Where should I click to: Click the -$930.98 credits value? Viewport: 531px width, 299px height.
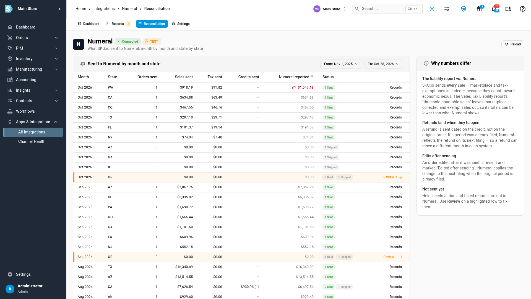pos(247,287)
